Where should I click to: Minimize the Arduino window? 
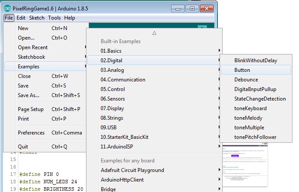(178, 9)
